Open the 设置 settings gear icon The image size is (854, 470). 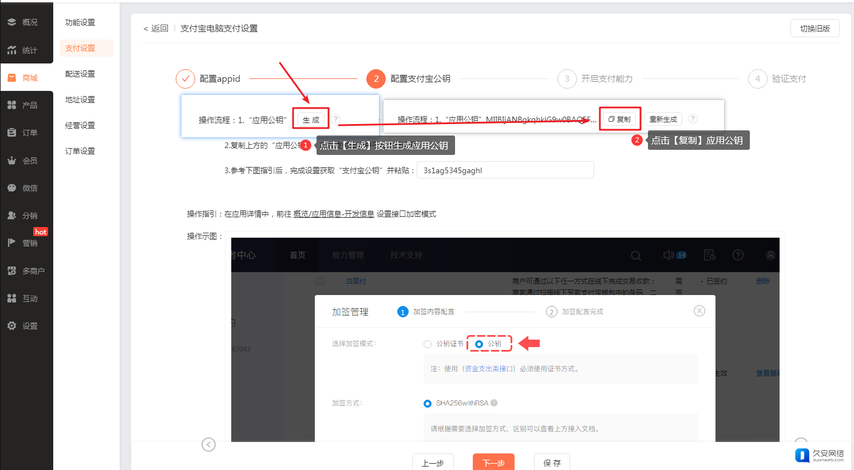(x=12, y=326)
